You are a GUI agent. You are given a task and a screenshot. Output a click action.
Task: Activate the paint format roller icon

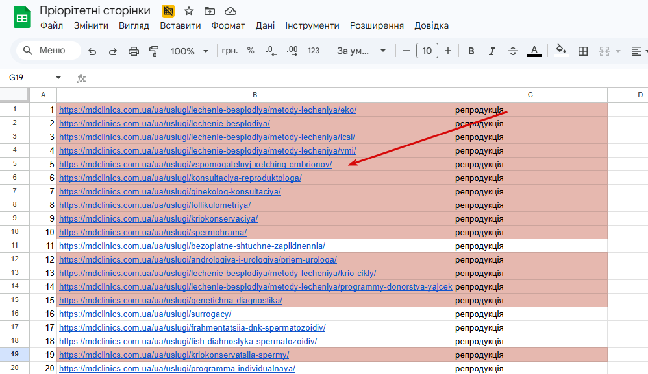click(x=154, y=51)
